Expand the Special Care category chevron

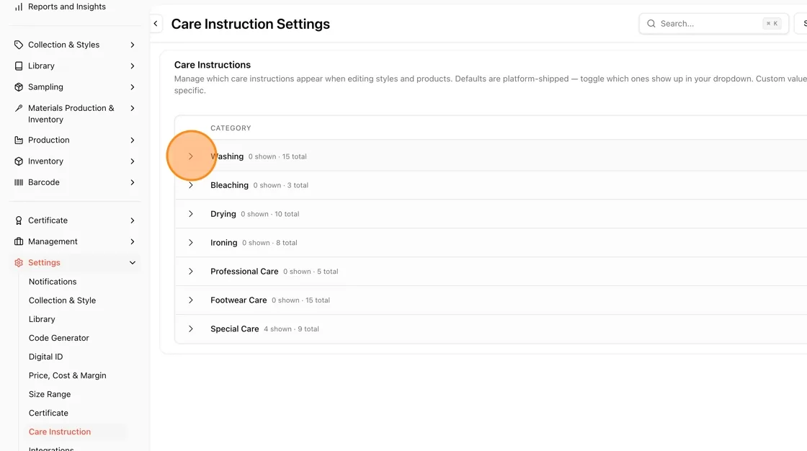pos(190,329)
